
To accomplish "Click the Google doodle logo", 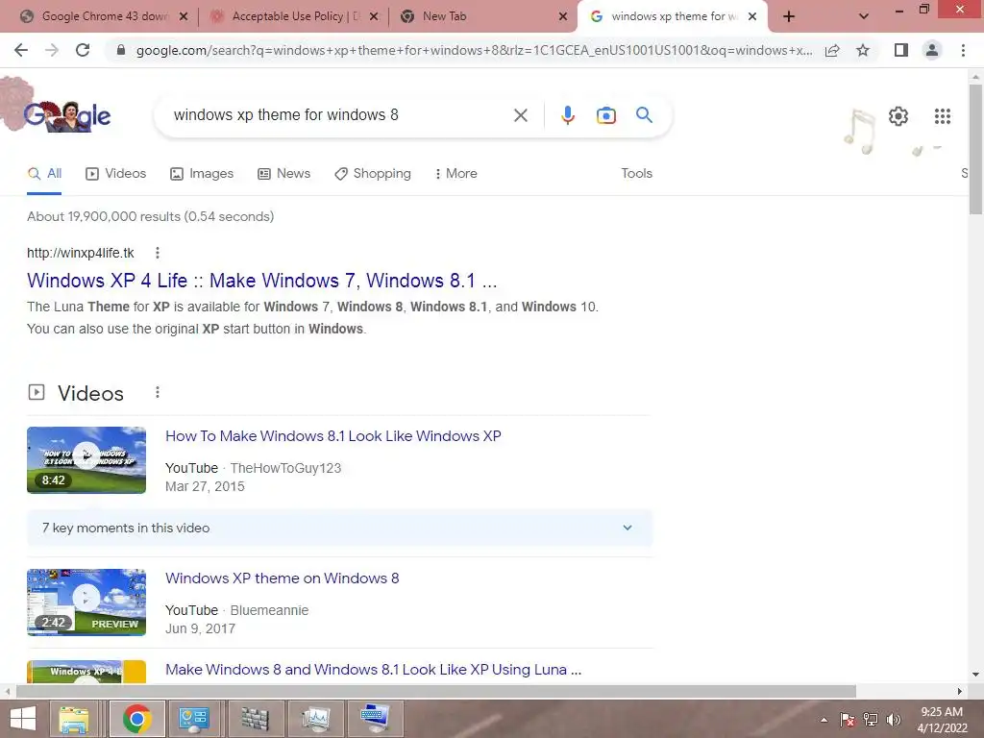I will click(x=66, y=115).
